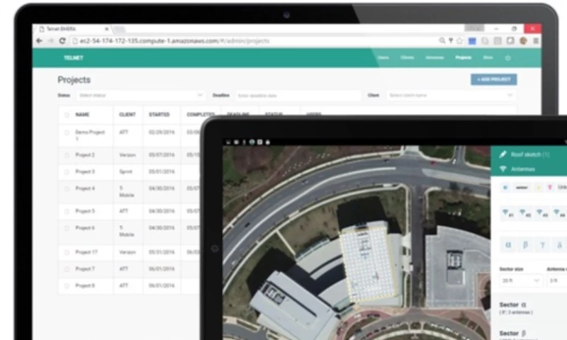
Task: Open the Client name filter dropdown
Action: coord(451,96)
